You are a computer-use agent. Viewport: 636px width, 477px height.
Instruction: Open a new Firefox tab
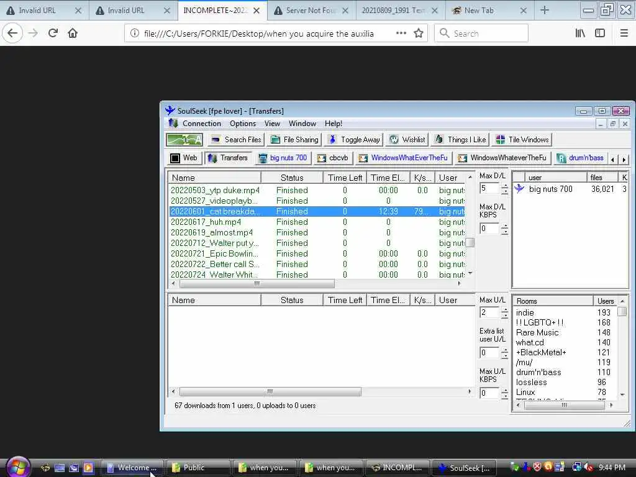pos(545,11)
